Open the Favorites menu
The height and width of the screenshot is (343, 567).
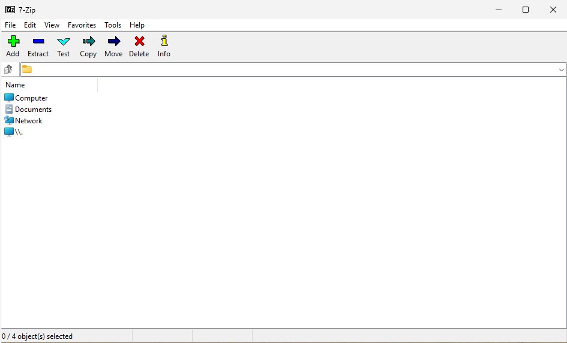pyautogui.click(x=82, y=25)
